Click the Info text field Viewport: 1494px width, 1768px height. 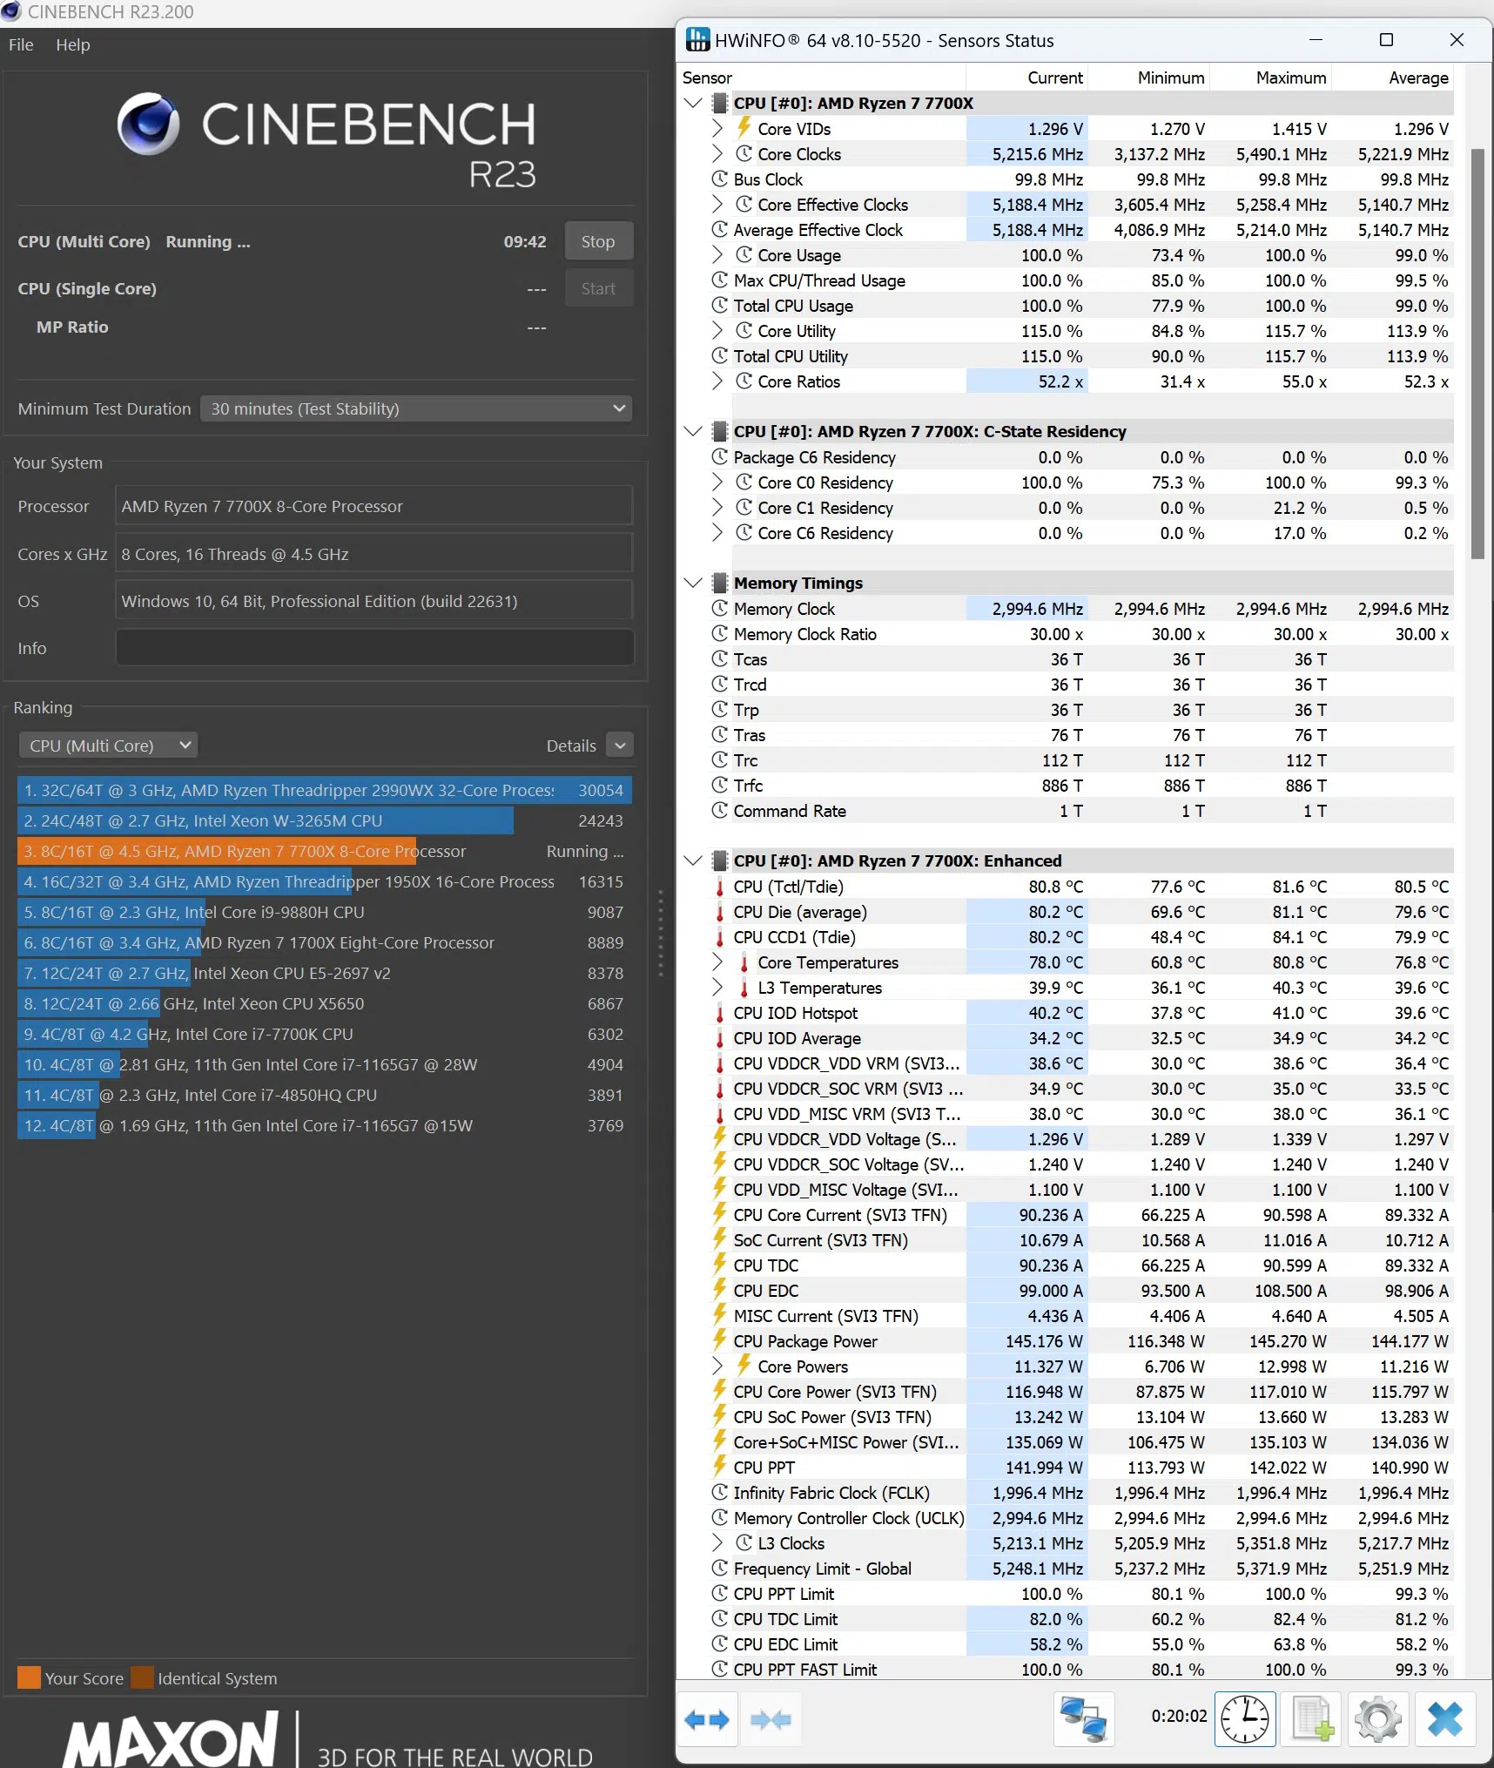pos(374,648)
